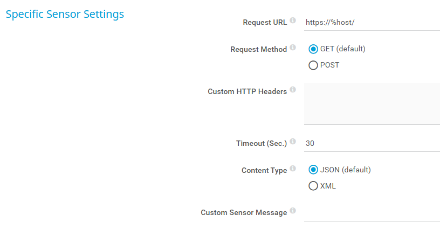Open the Request Method help icon
The width and height of the screenshot is (440, 228).
click(x=293, y=48)
